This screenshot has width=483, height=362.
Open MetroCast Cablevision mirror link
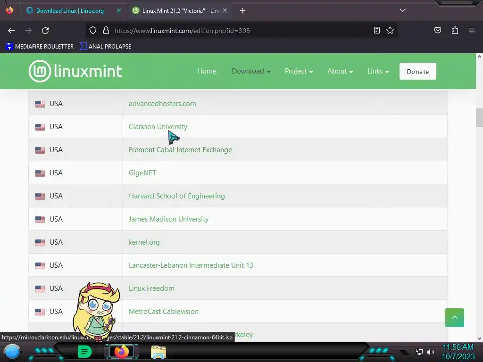164,312
